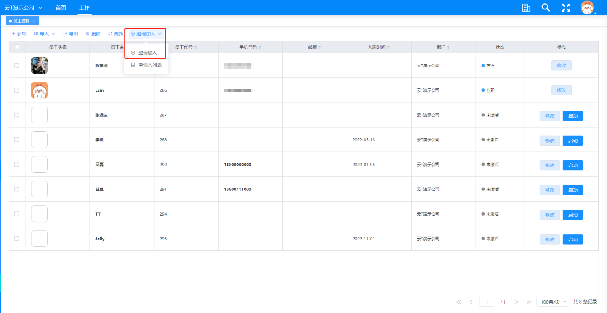607x313 pixels.
Task: Check the select-all header checkbox
Action: coord(17,47)
